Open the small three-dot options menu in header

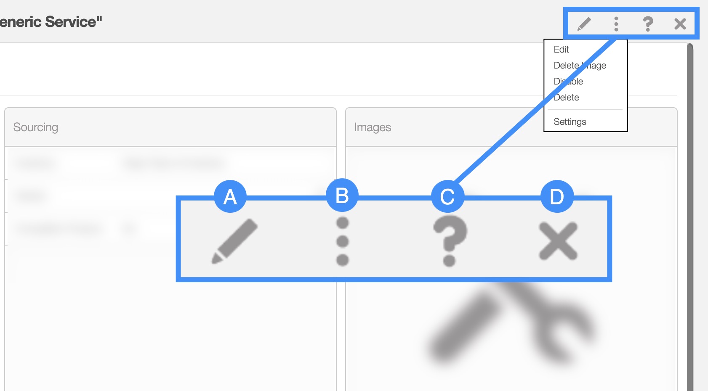(616, 24)
